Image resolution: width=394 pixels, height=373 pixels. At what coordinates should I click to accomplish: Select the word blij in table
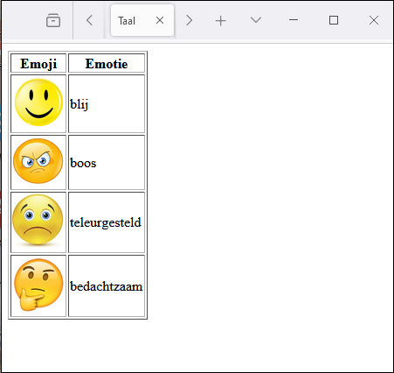pyautogui.click(x=79, y=104)
